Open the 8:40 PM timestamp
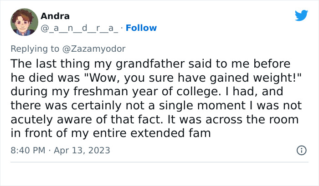The width and height of the screenshot is (319, 186). point(27,150)
